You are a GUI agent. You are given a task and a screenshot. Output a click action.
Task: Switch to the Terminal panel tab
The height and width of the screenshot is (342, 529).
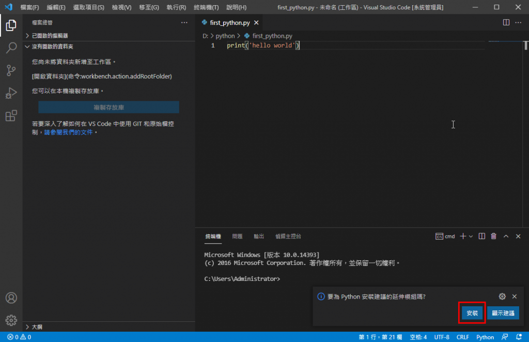tap(213, 236)
